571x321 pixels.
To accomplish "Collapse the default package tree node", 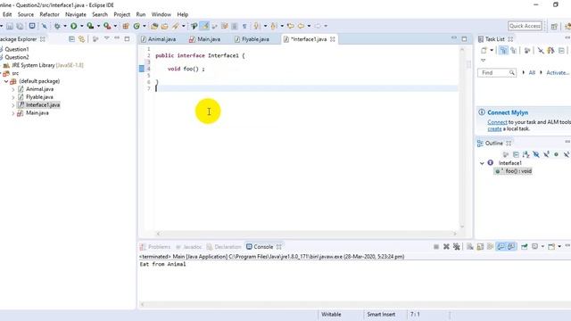I will point(6,81).
